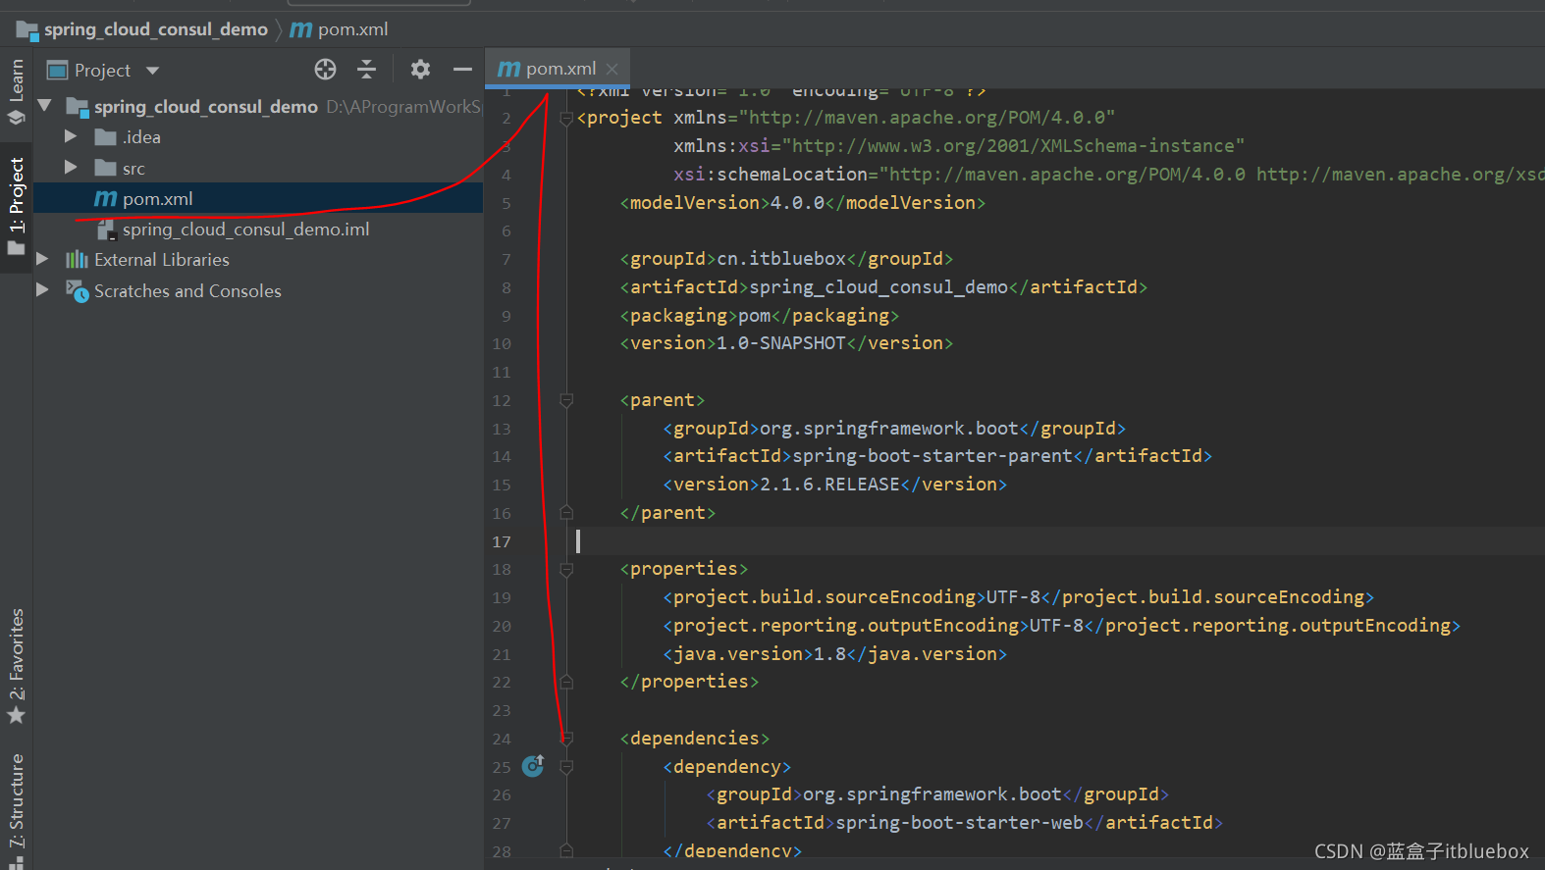Click the project.build.sourceEncoding UTF-8 line
The image size is (1545, 870).
[1018, 597]
